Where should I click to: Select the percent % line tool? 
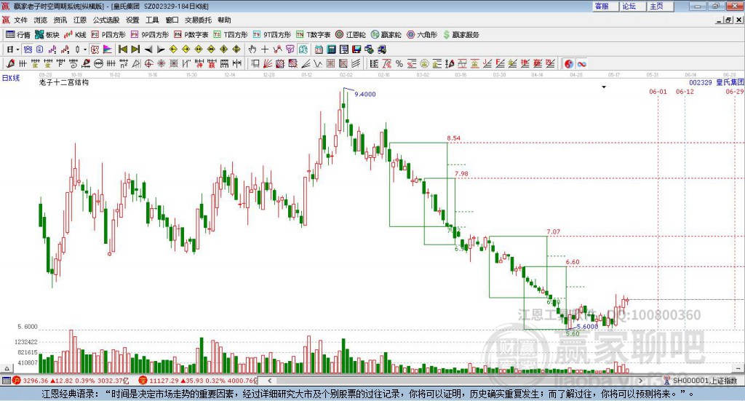point(399,63)
